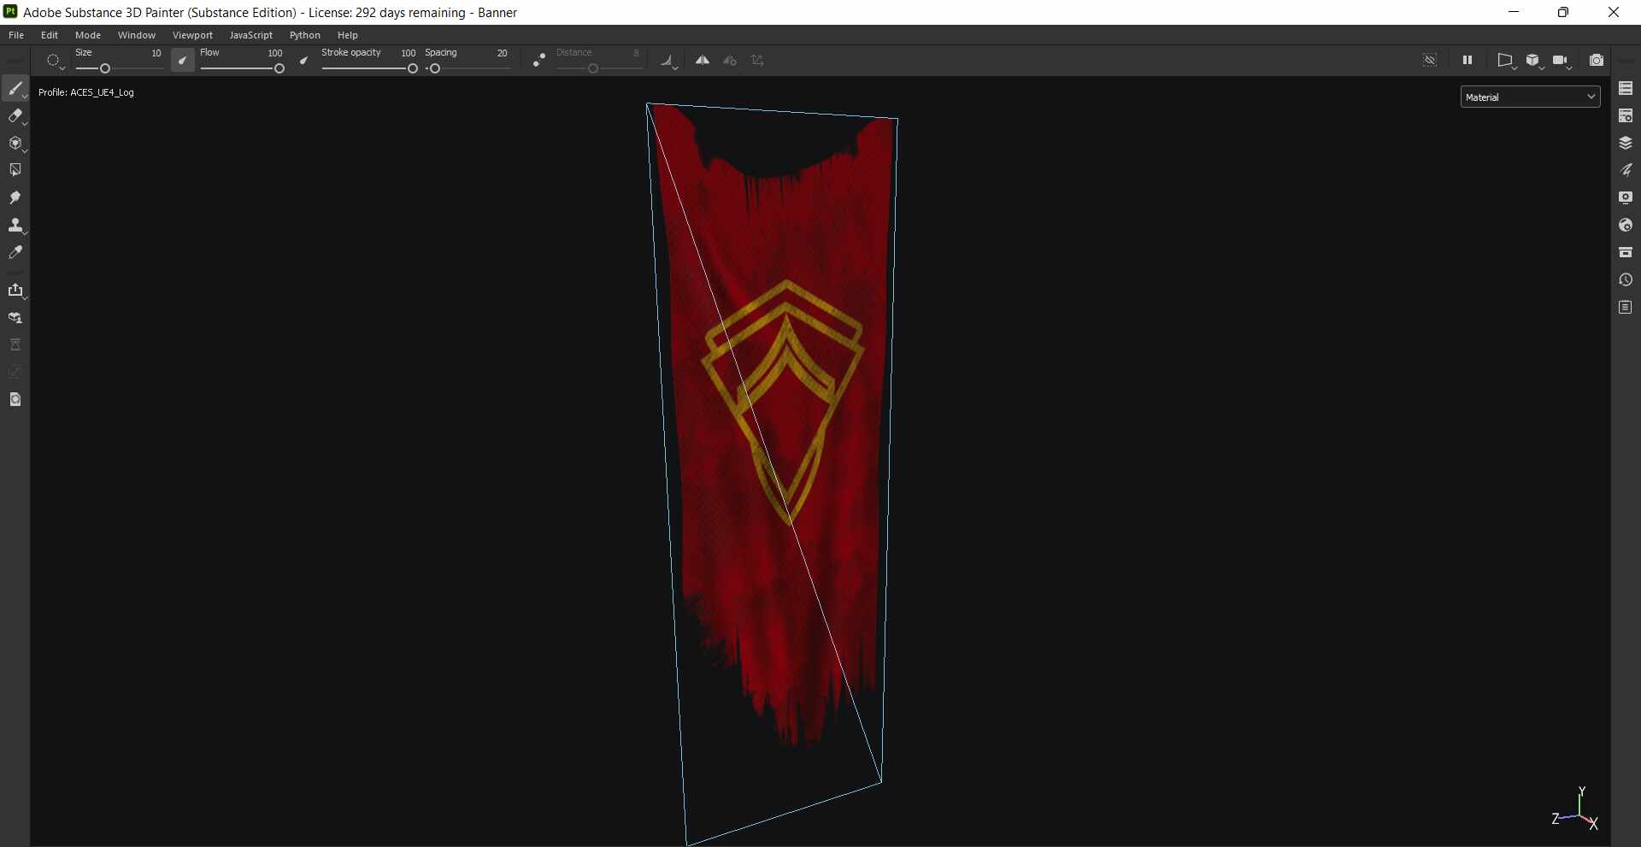The width and height of the screenshot is (1641, 847).
Task: Adjust the brush Size slider
Action: (119, 68)
